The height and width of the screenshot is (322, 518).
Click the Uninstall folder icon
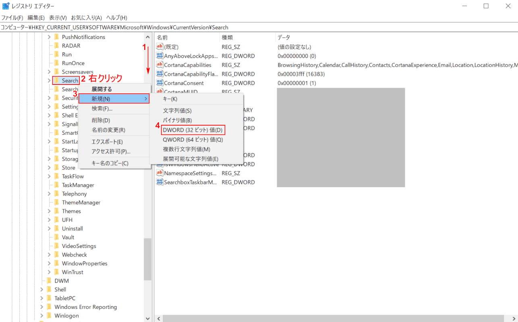tap(56, 229)
